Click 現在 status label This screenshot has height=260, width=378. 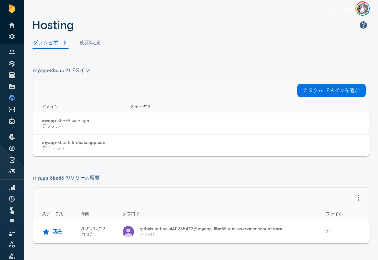[58, 231]
